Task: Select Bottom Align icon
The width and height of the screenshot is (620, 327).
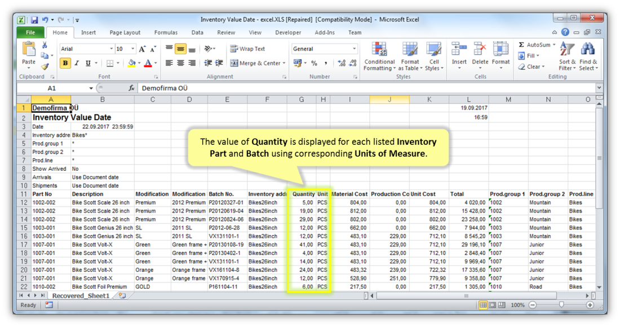Action: (x=192, y=49)
